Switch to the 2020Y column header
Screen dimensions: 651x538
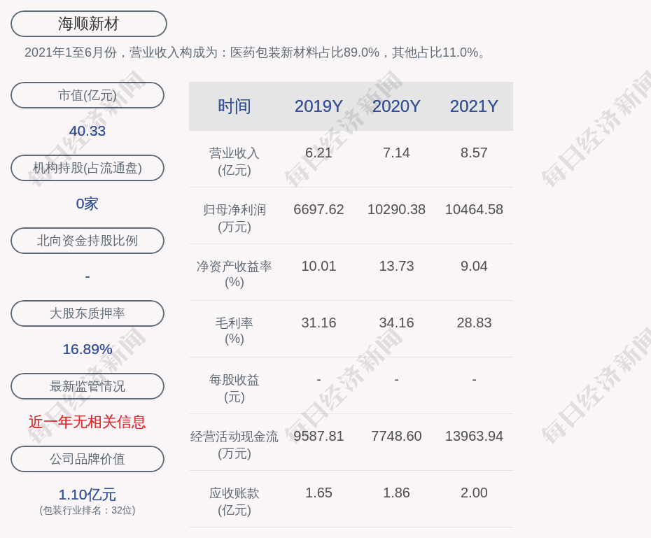click(x=396, y=106)
